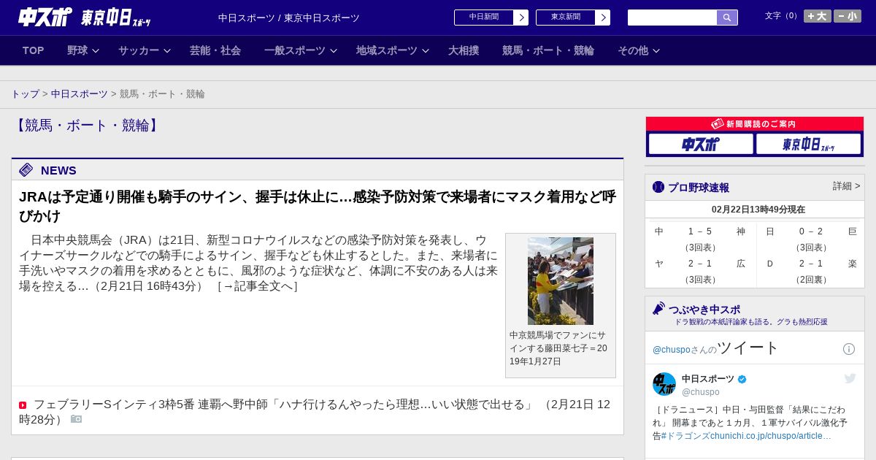Click the 【競馬・ボート・競輪】 page heading
This screenshot has height=460, width=876.
coord(87,126)
